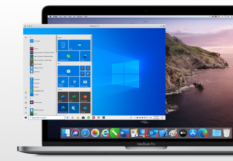233x161 pixels.
Task: Launch Microsoft Edge from the Mac dock
Action: click(203, 133)
